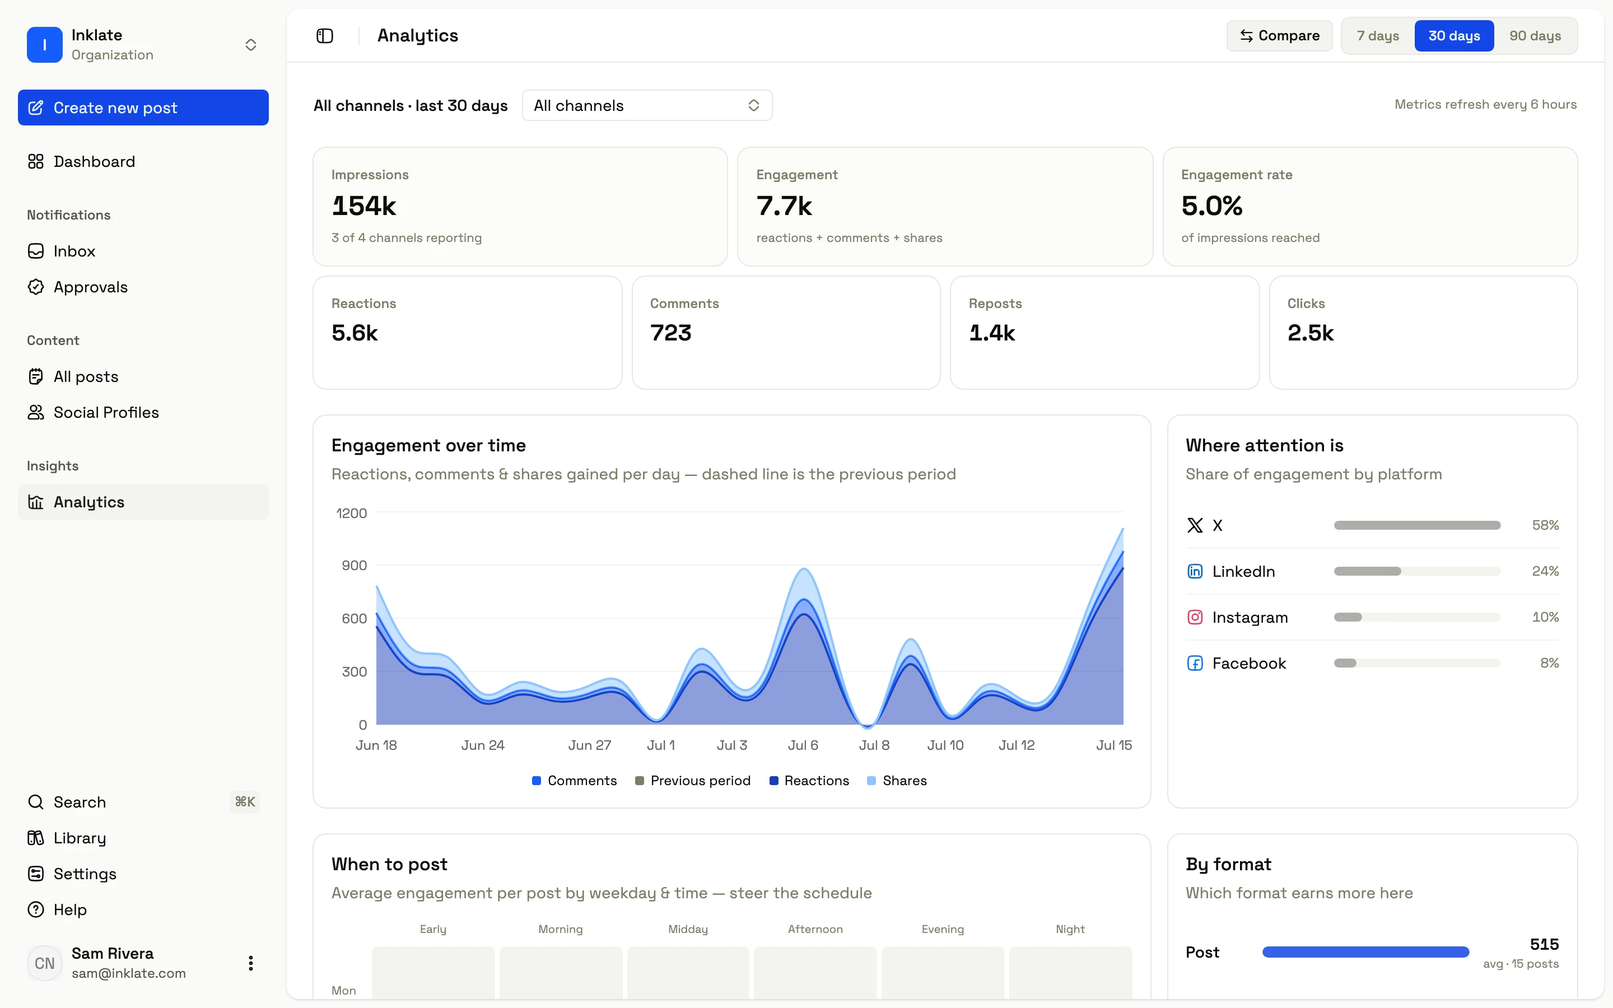
Task: Click the Engagement 7.7k card
Action: pos(944,207)
